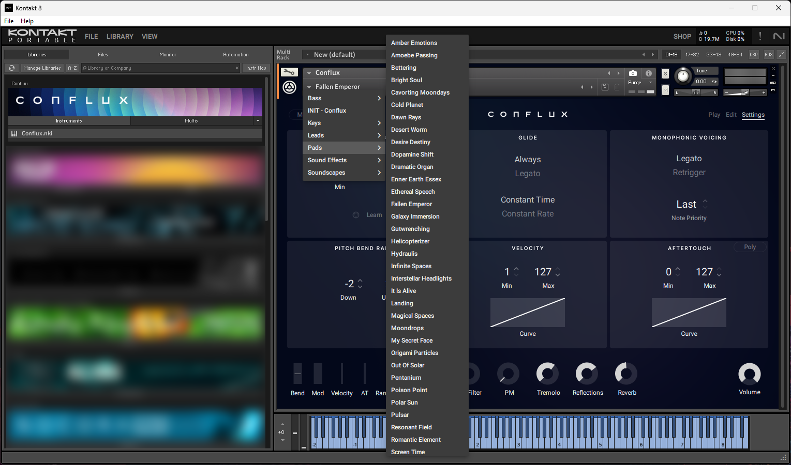Click the KSP script editor button

point(754,54)
